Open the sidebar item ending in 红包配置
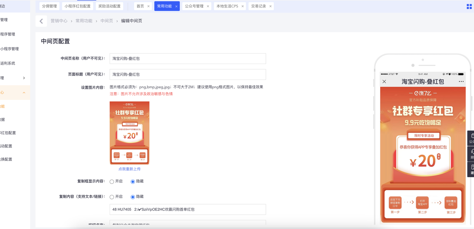Screen dimensions: 474x229 tap(8, 133)
